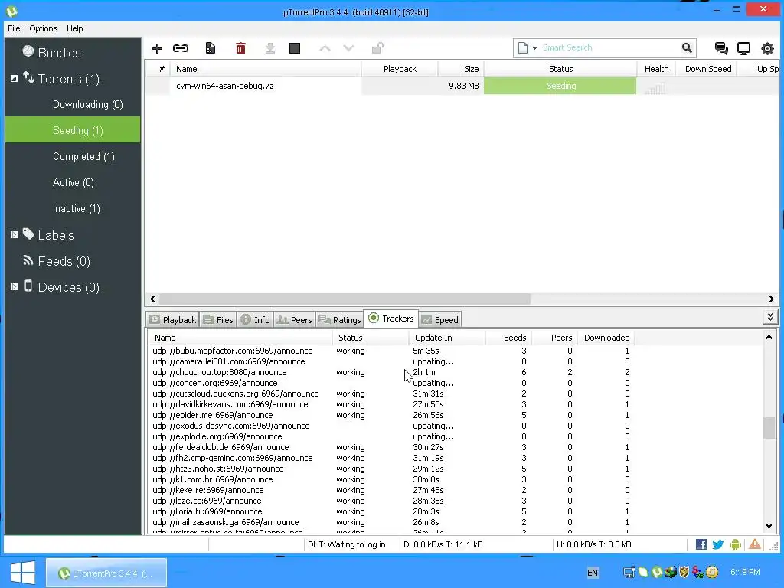Select tracker udp://chouchou.top:8080/announce
This screenshot has height=588, width=784.
[220, 372]
